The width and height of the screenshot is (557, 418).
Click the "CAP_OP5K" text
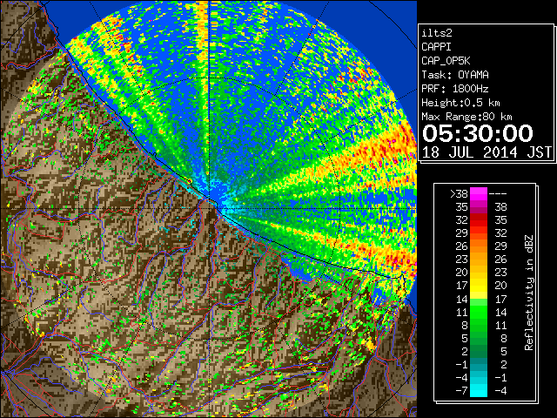click(x=446, y=61)
